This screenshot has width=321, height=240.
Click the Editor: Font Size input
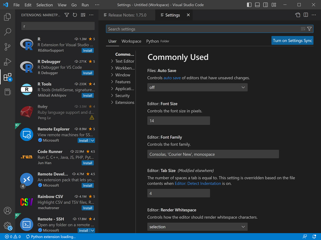coord(179,121)
